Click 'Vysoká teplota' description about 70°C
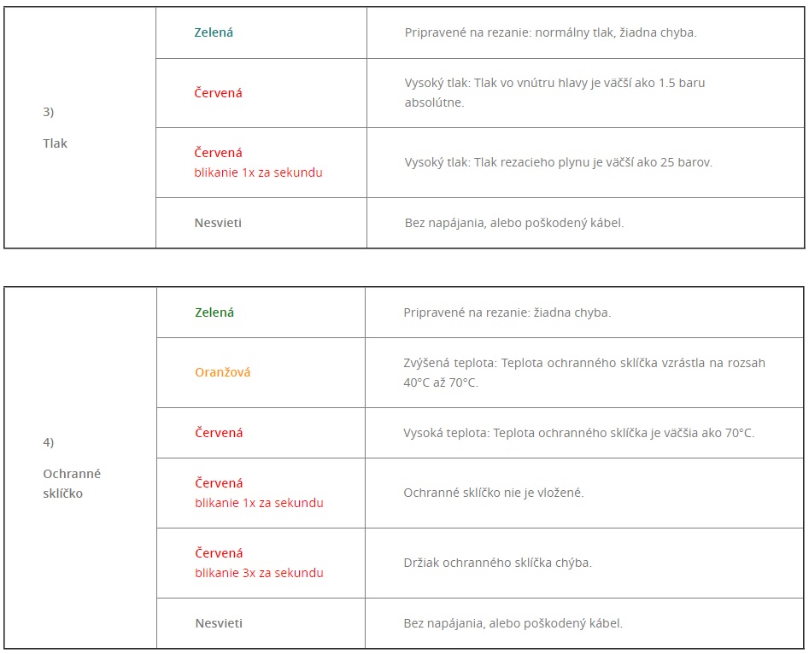Screen dimensions: 809x654 tap(579, 433)
